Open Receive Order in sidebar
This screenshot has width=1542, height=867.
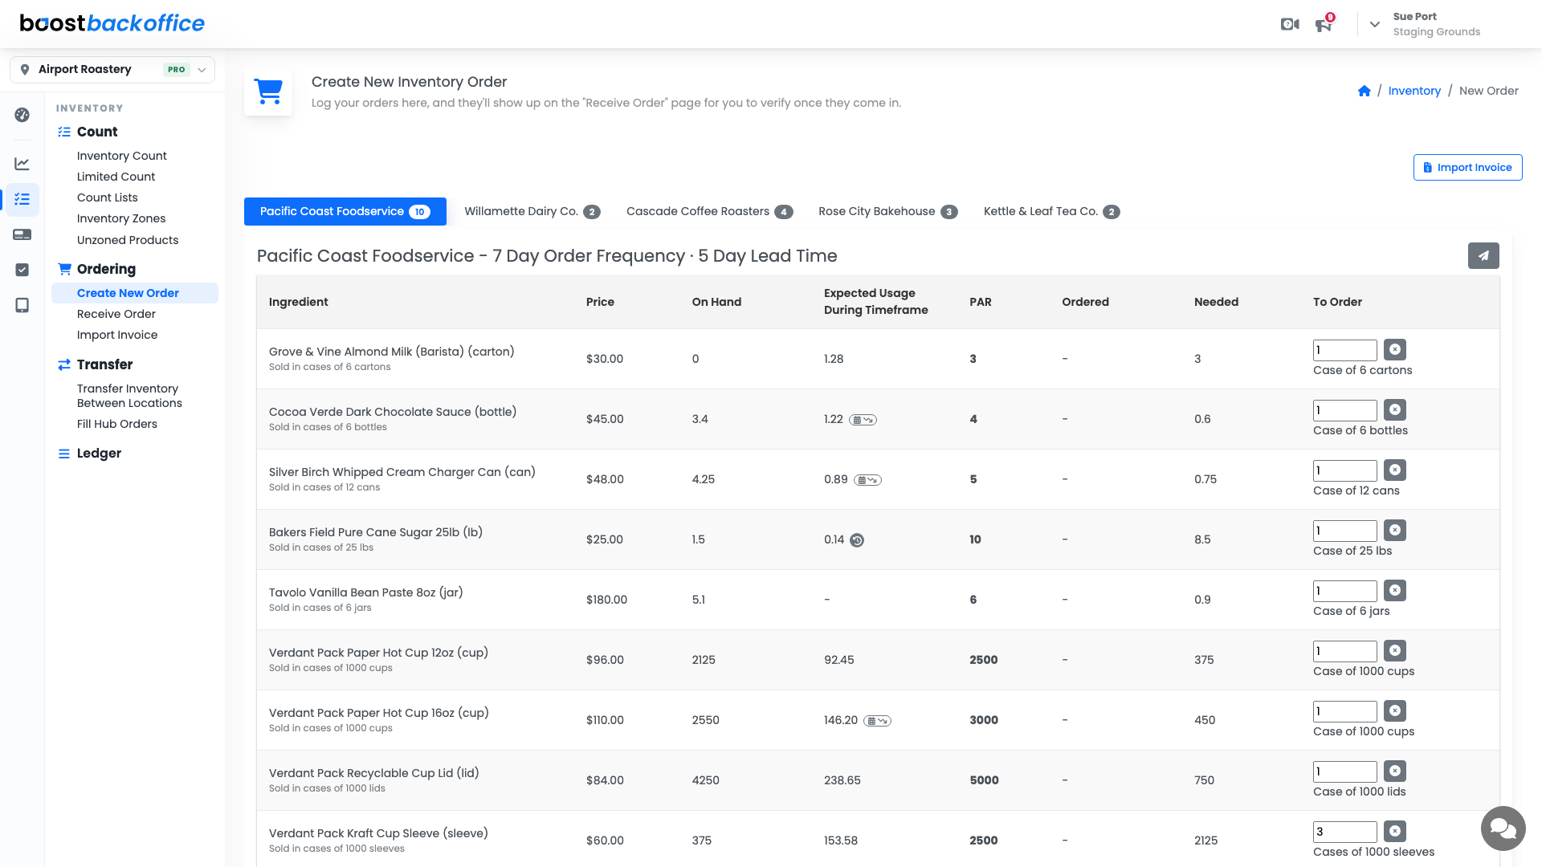(x=116, y=314)
